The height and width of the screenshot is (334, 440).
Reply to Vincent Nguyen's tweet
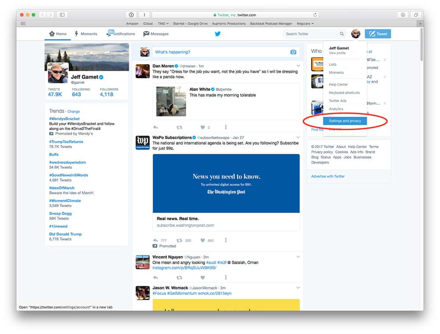tap(155, 278)
